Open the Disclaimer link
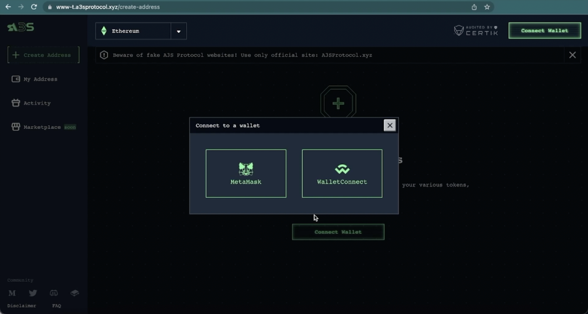 22,306
